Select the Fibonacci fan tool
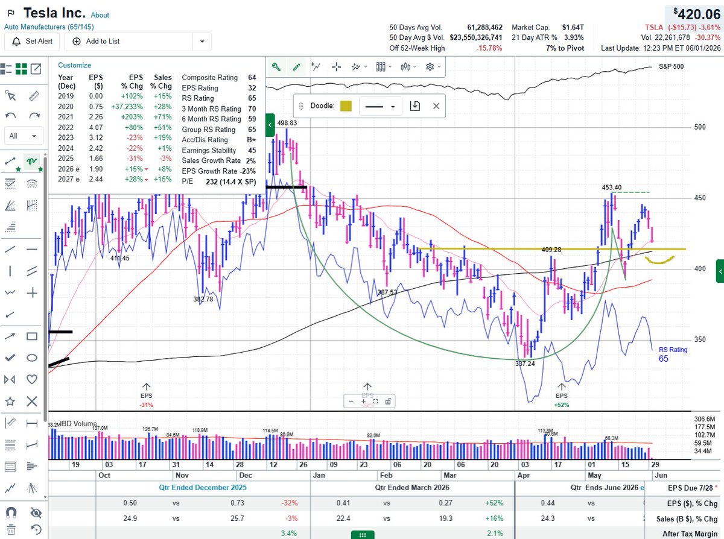This screenshot has width=724, height=539. 10,206
